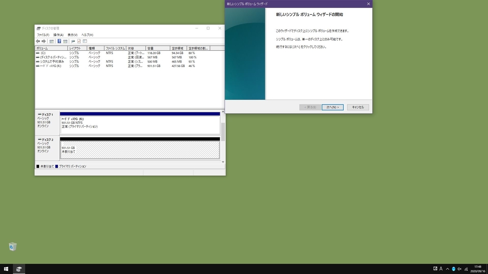Viewport: 488px width, 274px height.
Task: Click the Back arrow toolbar icon
Action: click(38, 41)
